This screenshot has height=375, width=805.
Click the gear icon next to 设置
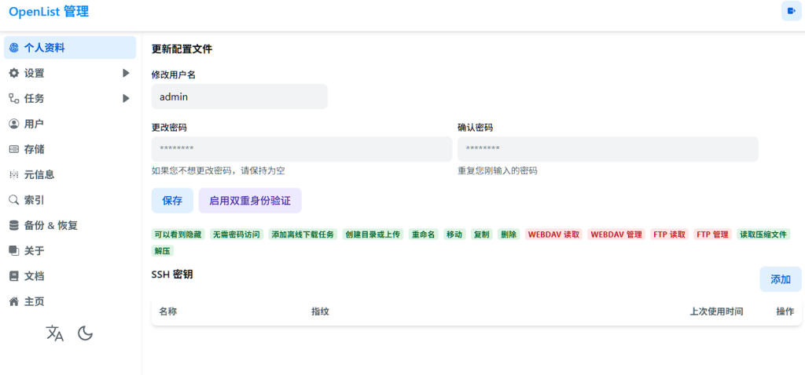tap(14, 73)
